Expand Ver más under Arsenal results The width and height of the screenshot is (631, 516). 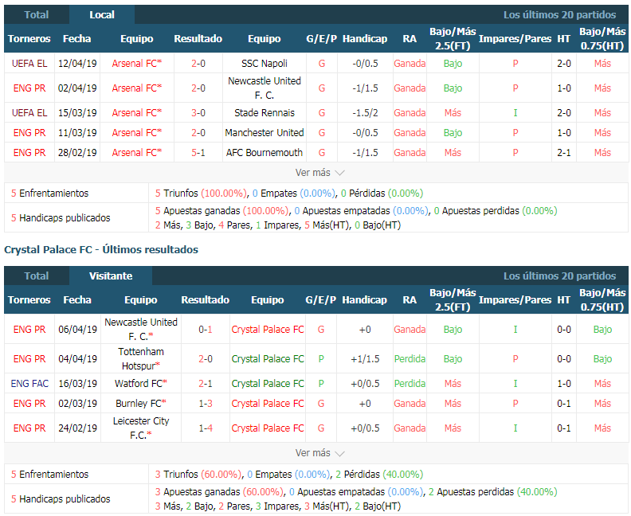pos(320,173)
